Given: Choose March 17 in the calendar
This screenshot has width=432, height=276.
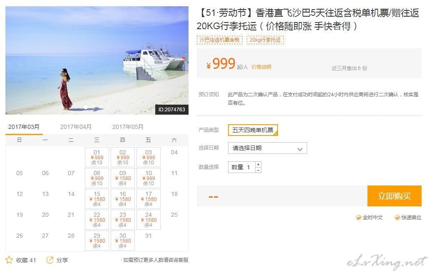Looking at the screenshot, I should [149, 199].
